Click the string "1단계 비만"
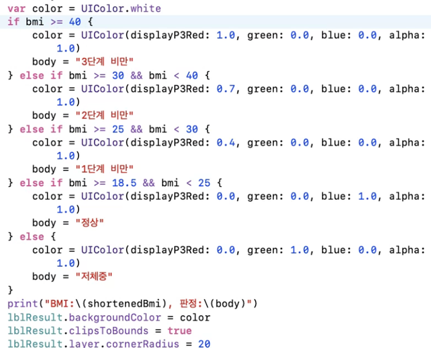 coord(104,169)
